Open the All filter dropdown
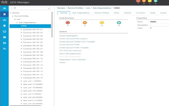169x106 pixels. (x=31, y=8)
